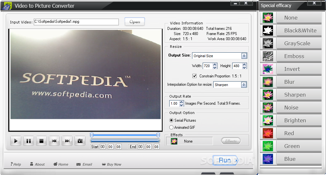Click the Buy Now link
This screenshot has width=326, height=175.
(x=112, y=164)
